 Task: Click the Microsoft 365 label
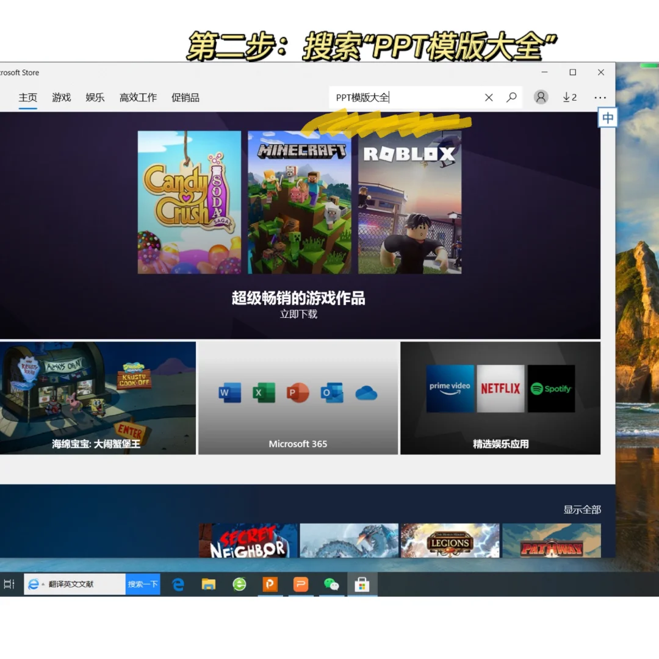(298, 444)
